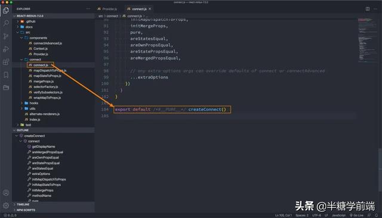This screenshot has height=218, width=382.
Task: Click the Split Editor icon
Action: coord(368,9)
